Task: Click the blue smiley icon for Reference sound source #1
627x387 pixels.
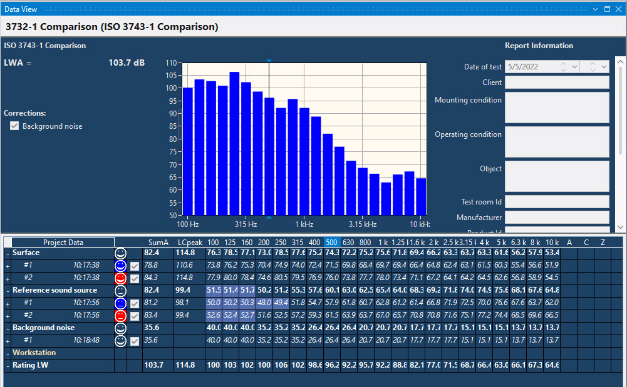Action: point(120,303)
